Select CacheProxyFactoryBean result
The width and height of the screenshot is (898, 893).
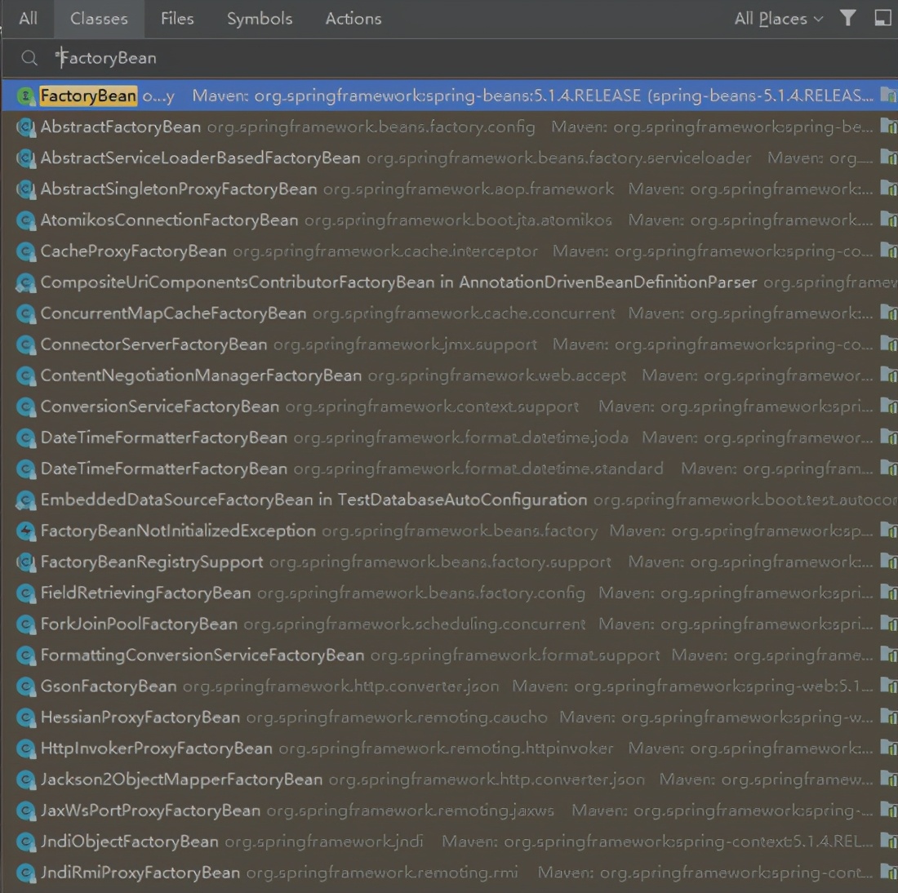[x=450, y=251]
